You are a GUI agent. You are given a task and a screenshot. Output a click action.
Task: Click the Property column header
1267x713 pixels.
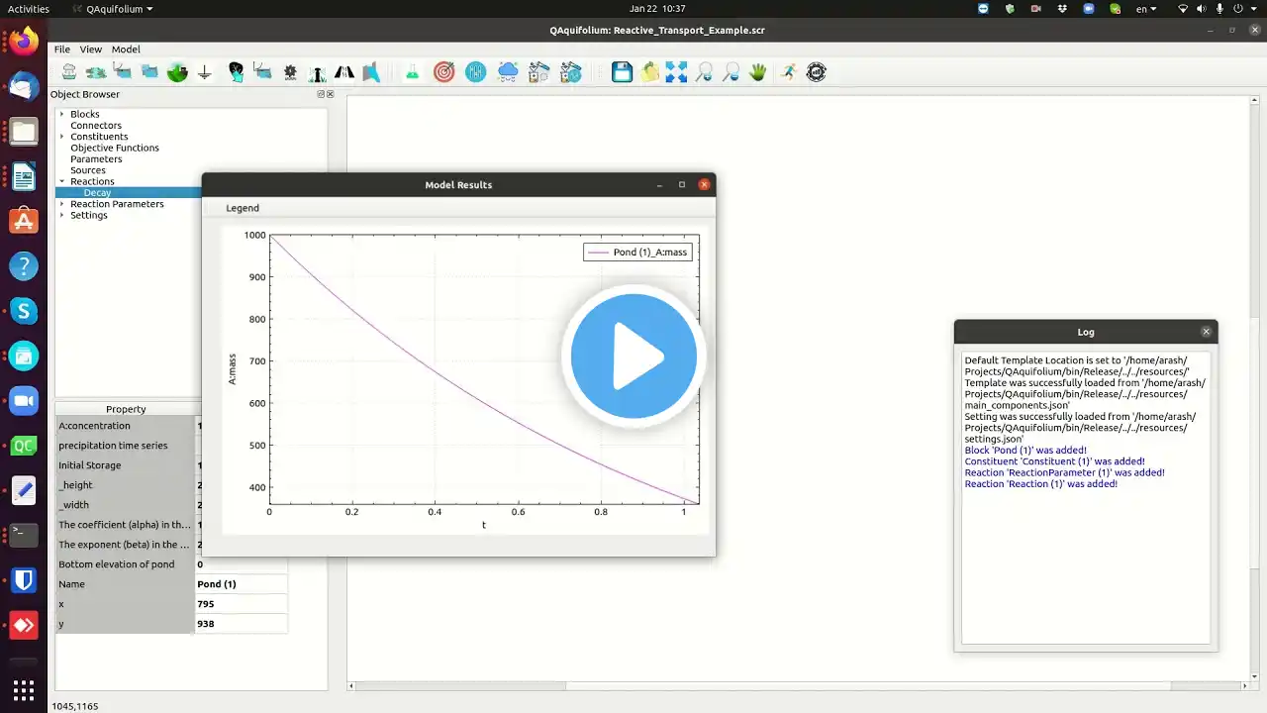pos(126,409)
